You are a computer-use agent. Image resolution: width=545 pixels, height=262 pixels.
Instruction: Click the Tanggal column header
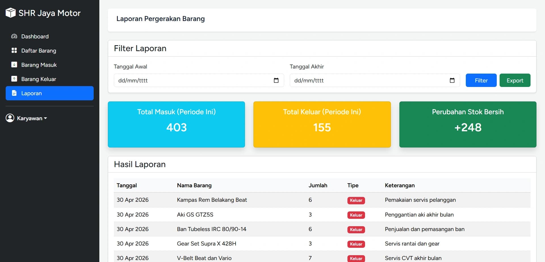tap(127, 185)
